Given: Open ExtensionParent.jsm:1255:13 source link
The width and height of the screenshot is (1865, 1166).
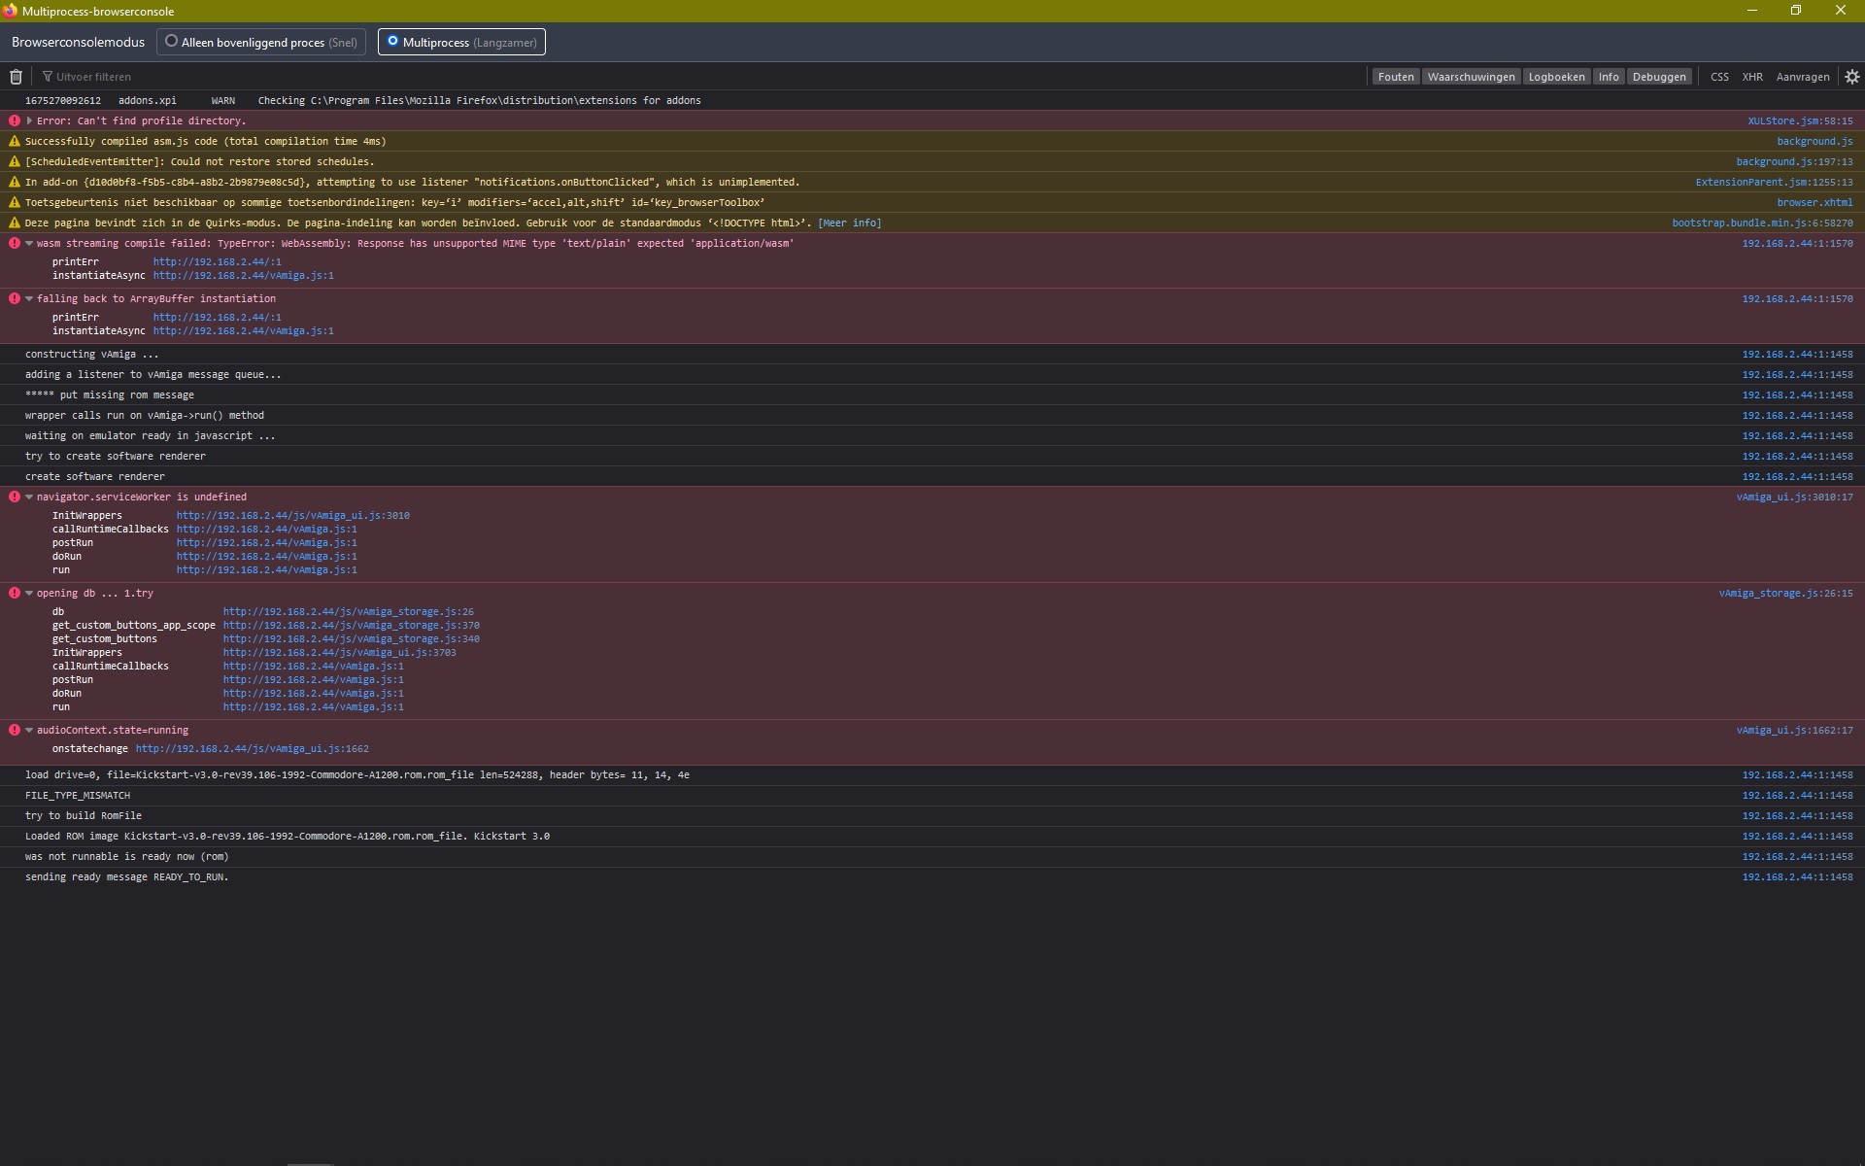Looking at the screenshot, I should coord(1774,183).
